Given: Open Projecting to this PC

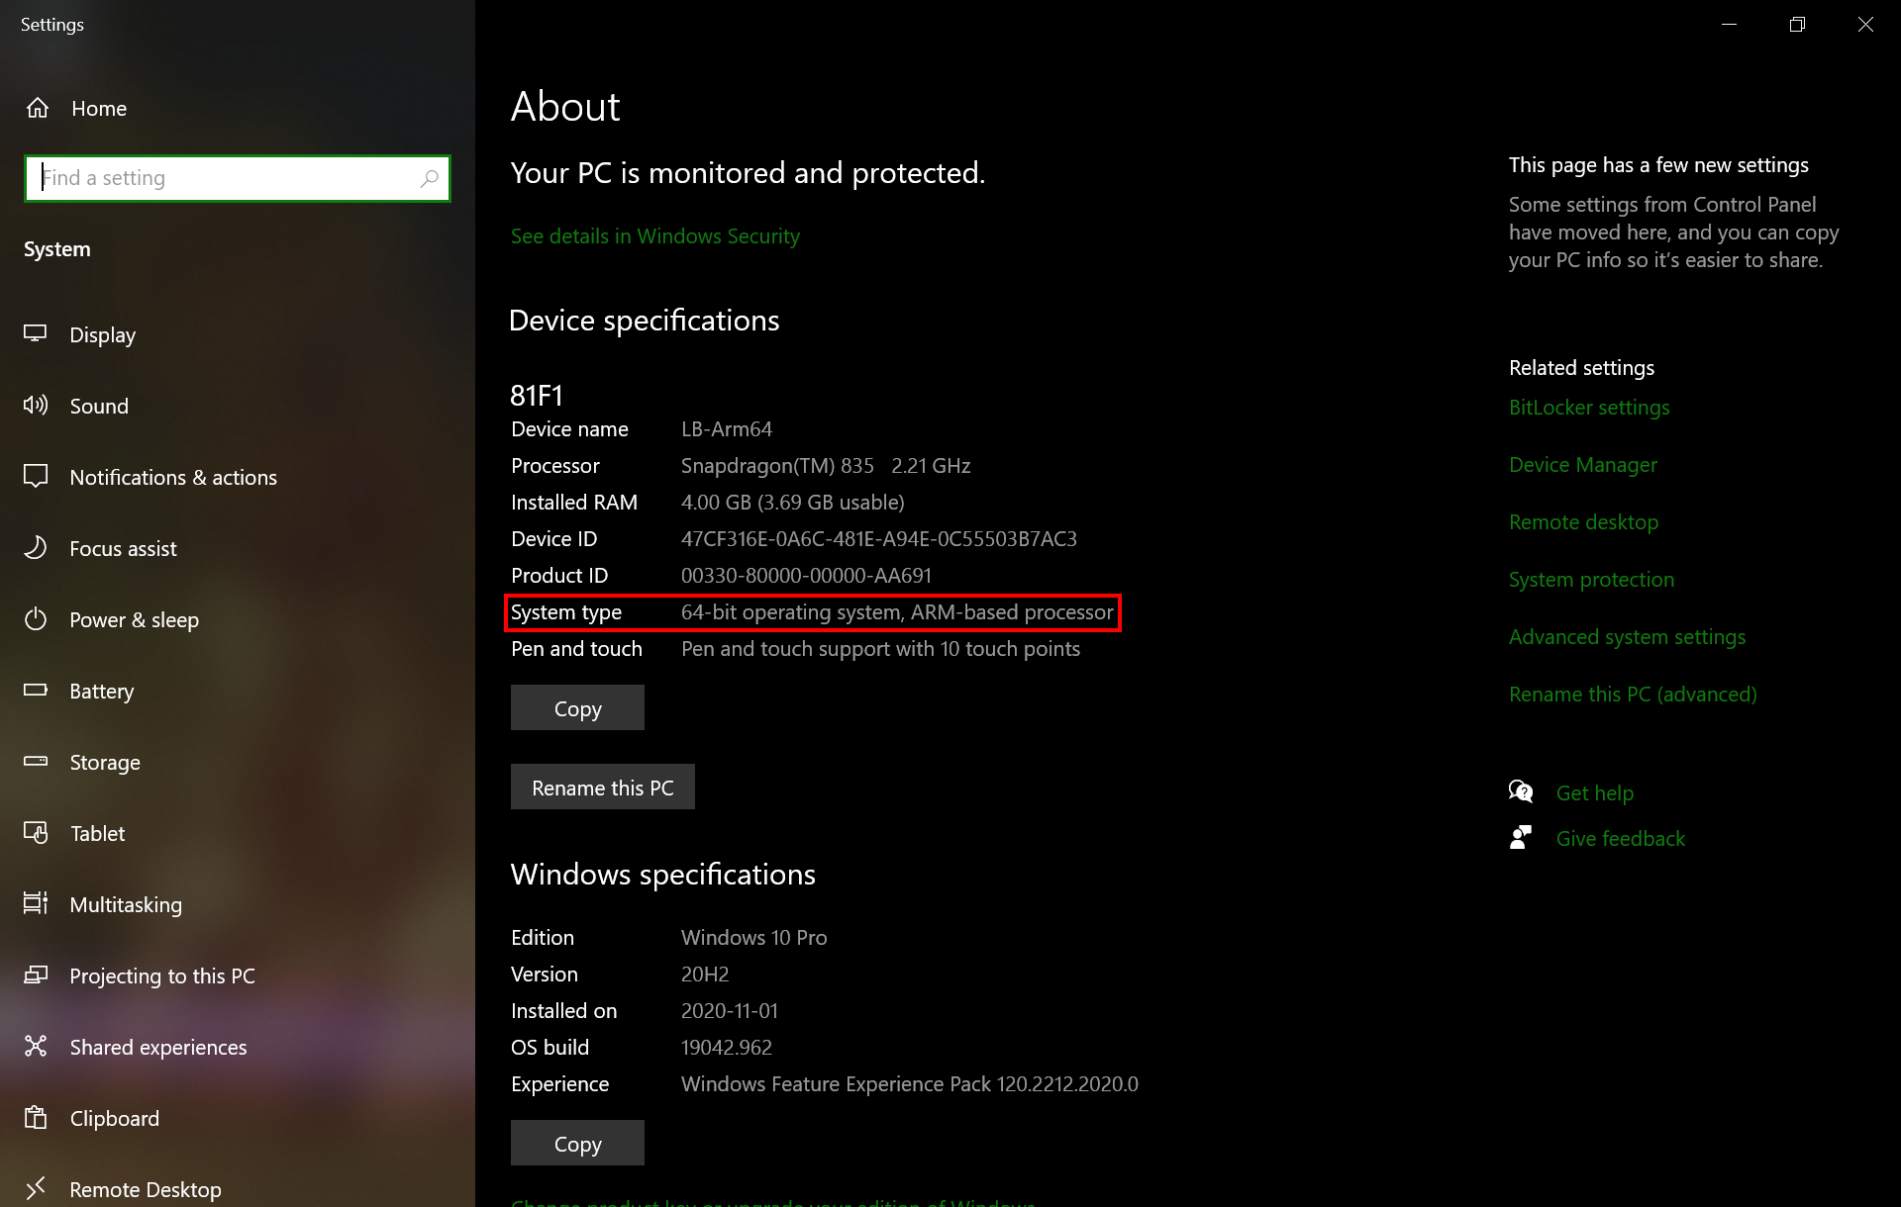Looking at the screenshot, I should (162, 975).
